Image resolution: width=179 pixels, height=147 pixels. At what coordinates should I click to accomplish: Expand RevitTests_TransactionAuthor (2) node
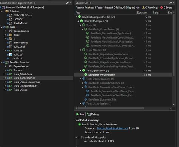coord(83,83)
